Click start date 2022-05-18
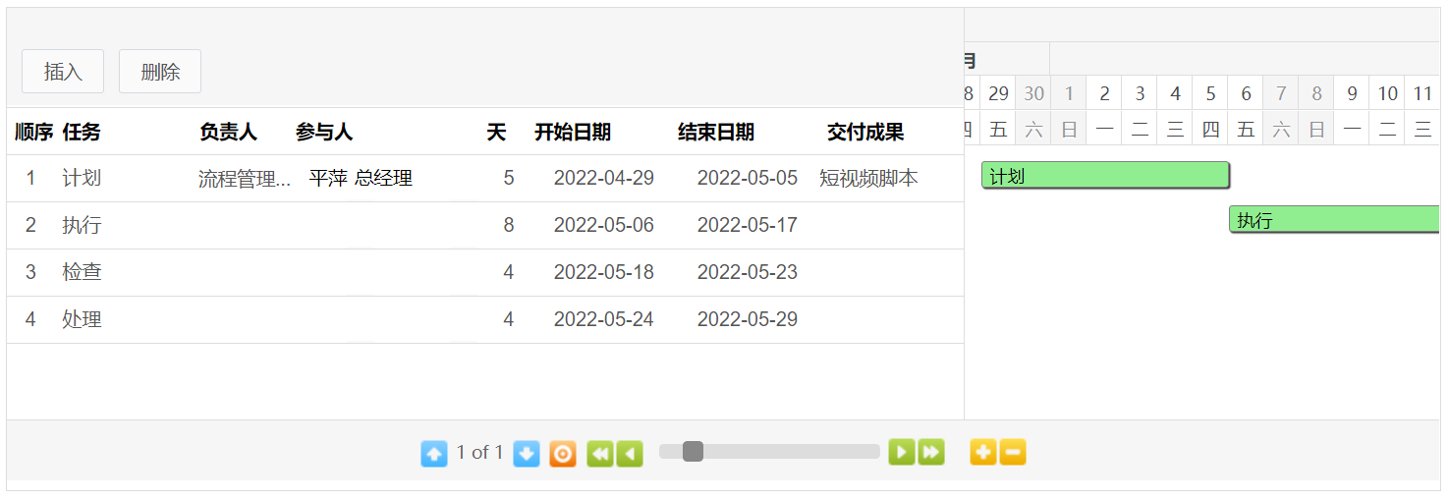The image size is (1449, 499). coord(604,272)
